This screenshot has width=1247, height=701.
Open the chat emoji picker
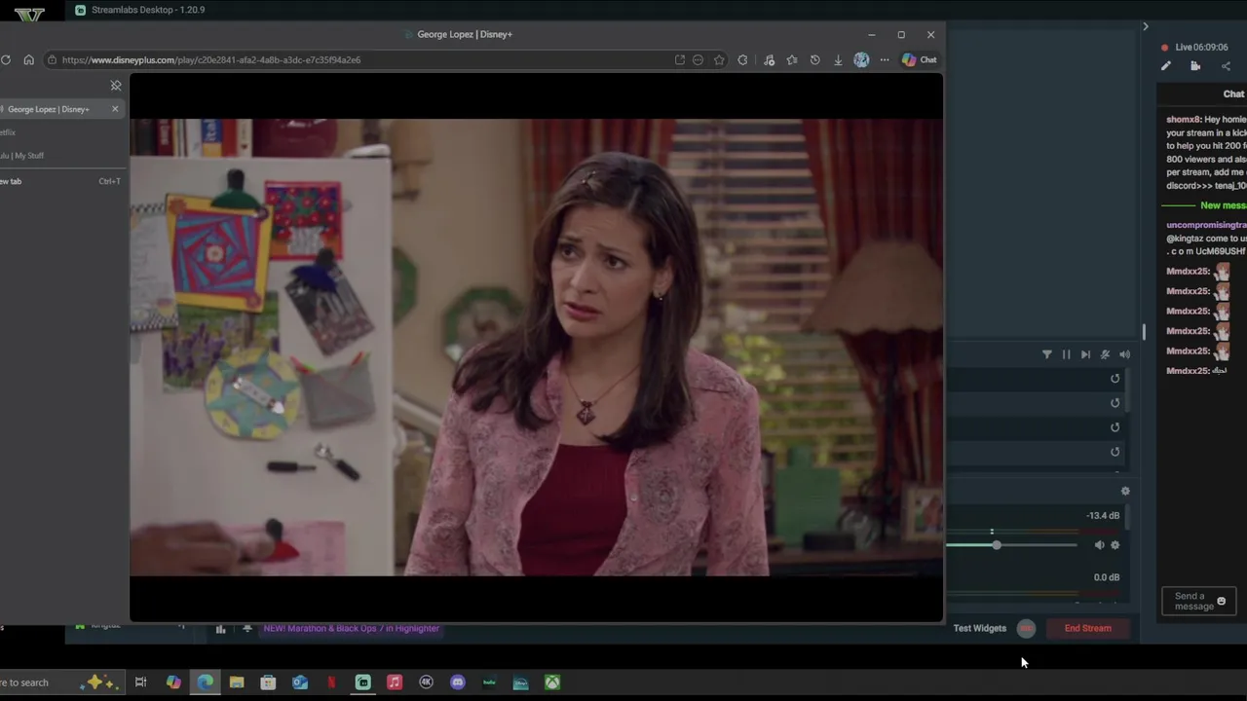point(1222,602)
